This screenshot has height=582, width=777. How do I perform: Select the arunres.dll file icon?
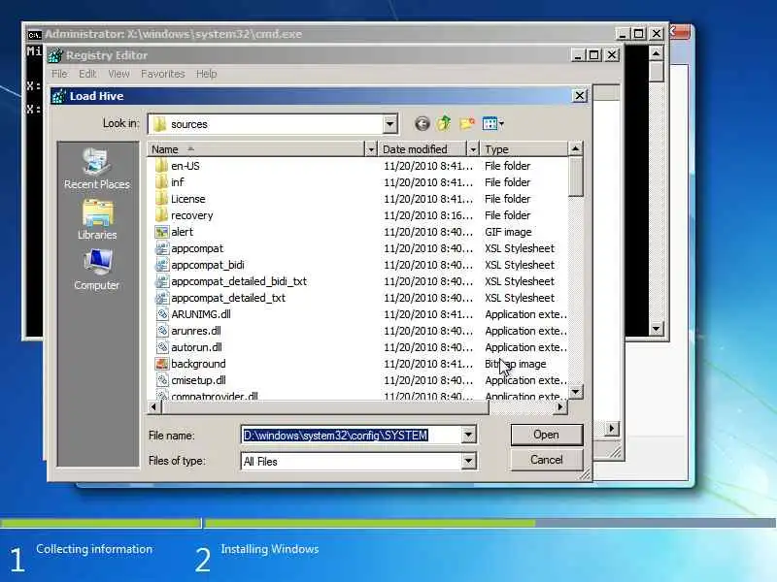(x=161, y=331)
